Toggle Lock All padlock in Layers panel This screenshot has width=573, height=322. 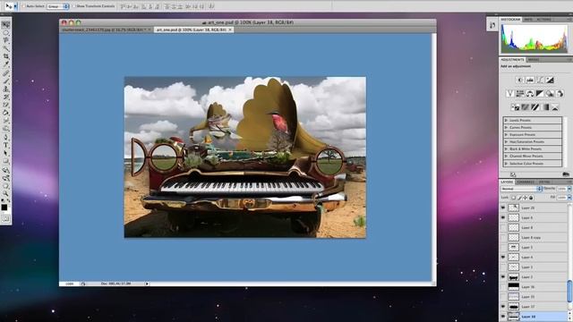coord(531,198)
